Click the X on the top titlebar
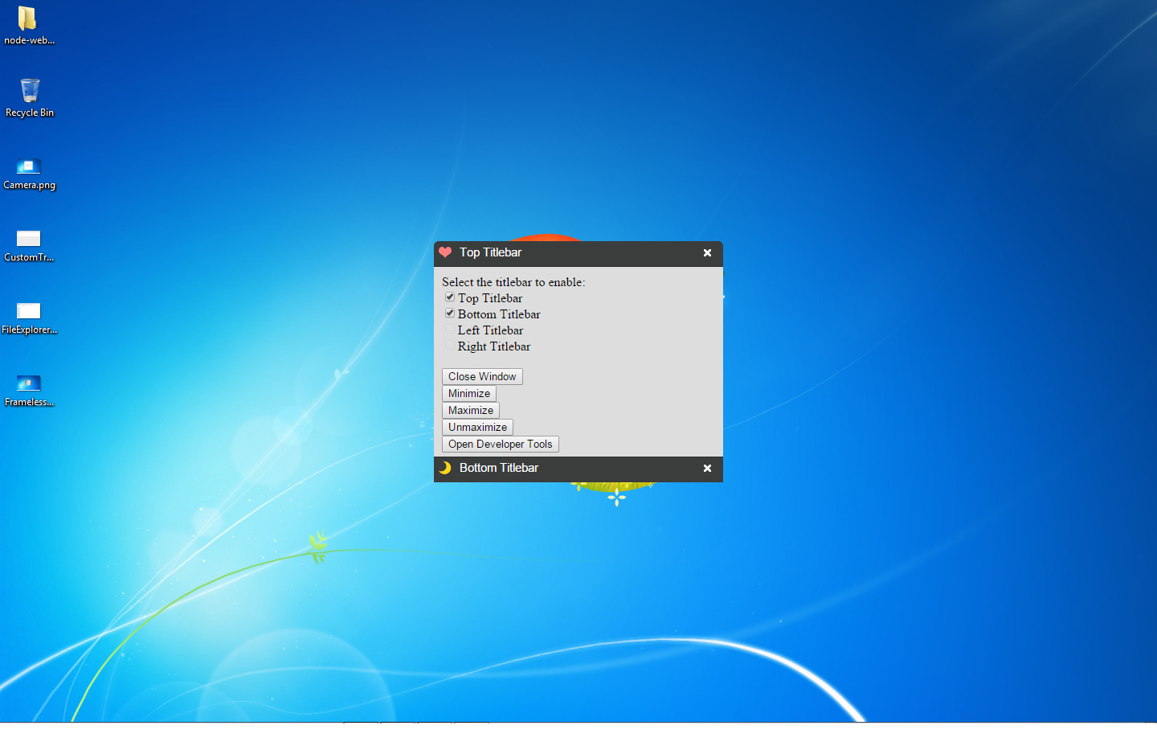1157x754 pixels. 707,252
